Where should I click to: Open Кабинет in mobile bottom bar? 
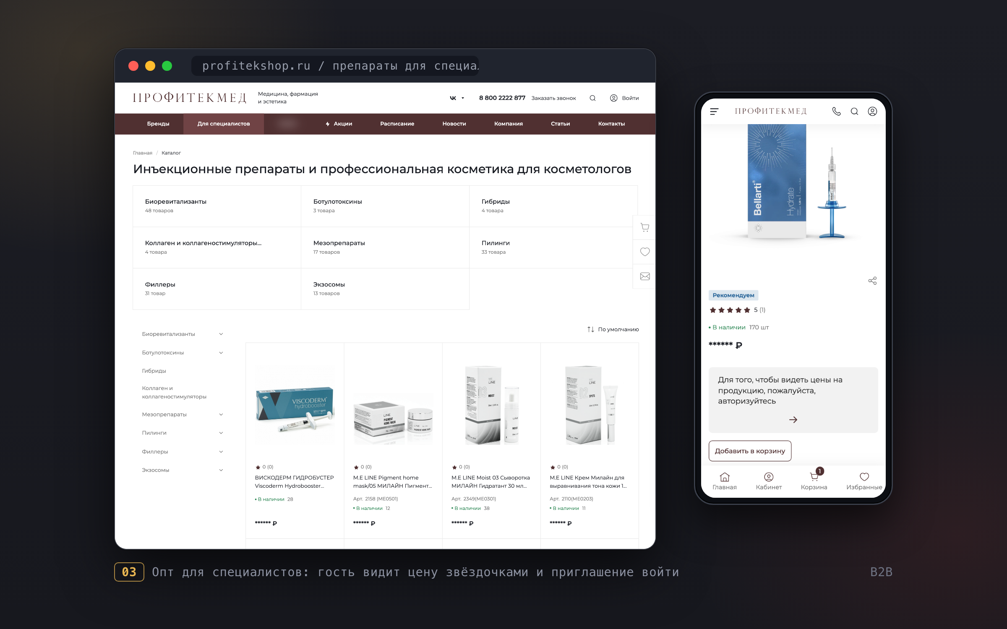769,481
